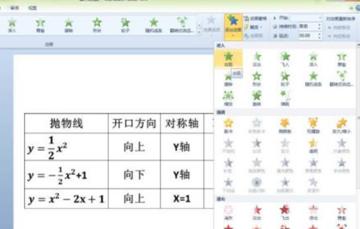Screen dimensions: 360x229
Task: Open the 添加动画 dropdown button
Action: point(233,27)
